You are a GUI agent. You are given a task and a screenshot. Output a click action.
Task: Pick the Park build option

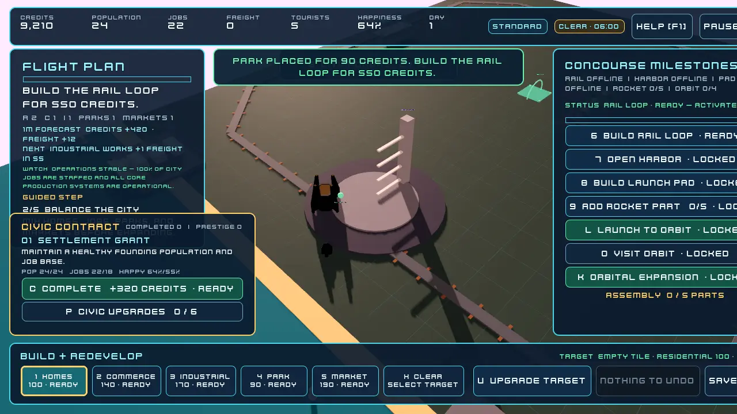273,381
